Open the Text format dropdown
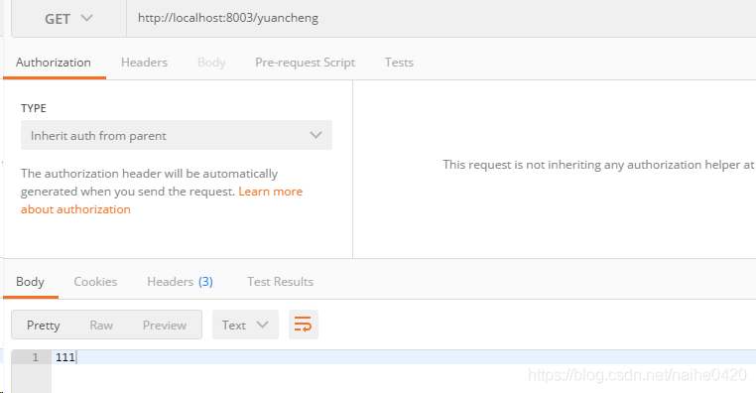756x393 pixels. [245, 325]
